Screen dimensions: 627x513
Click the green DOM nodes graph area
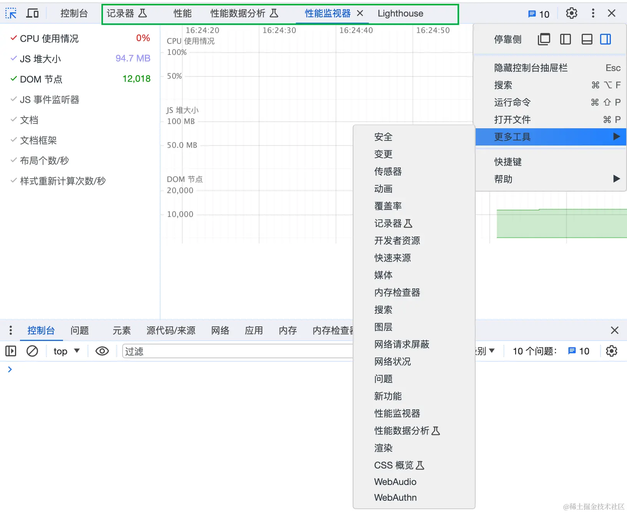pos(562,223)
